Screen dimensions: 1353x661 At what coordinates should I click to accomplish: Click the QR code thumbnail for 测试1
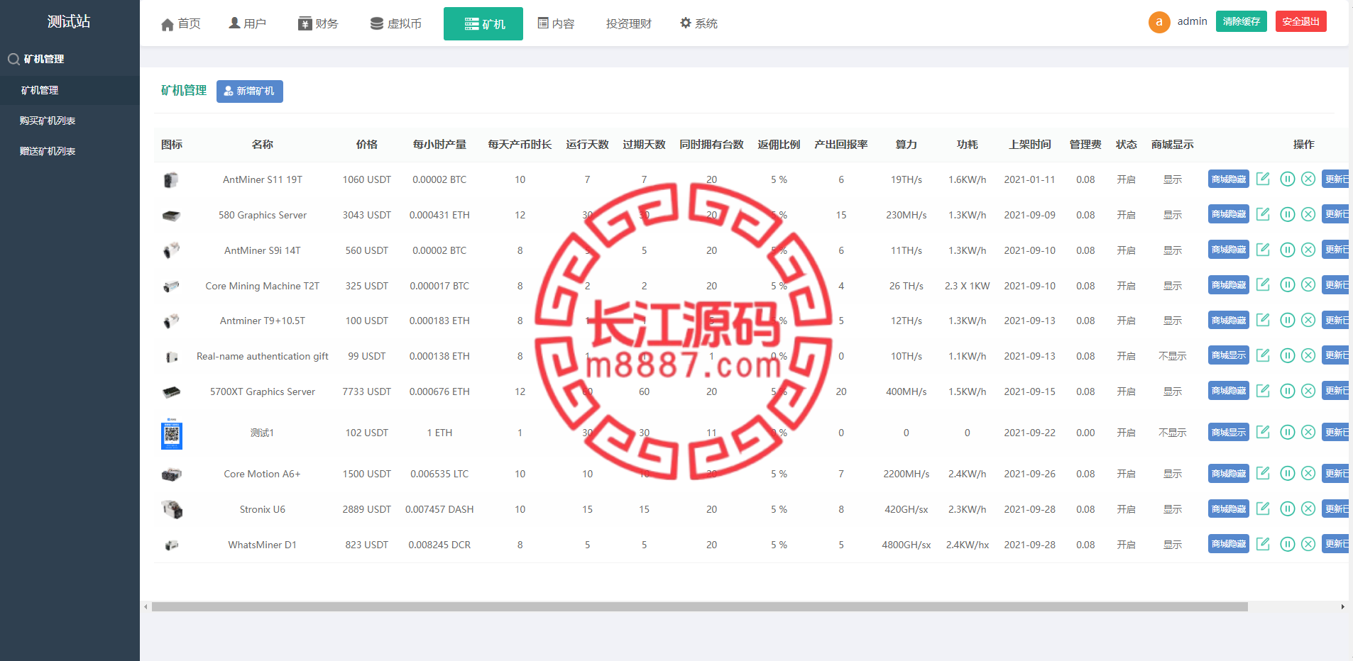[x=172, y=434]
